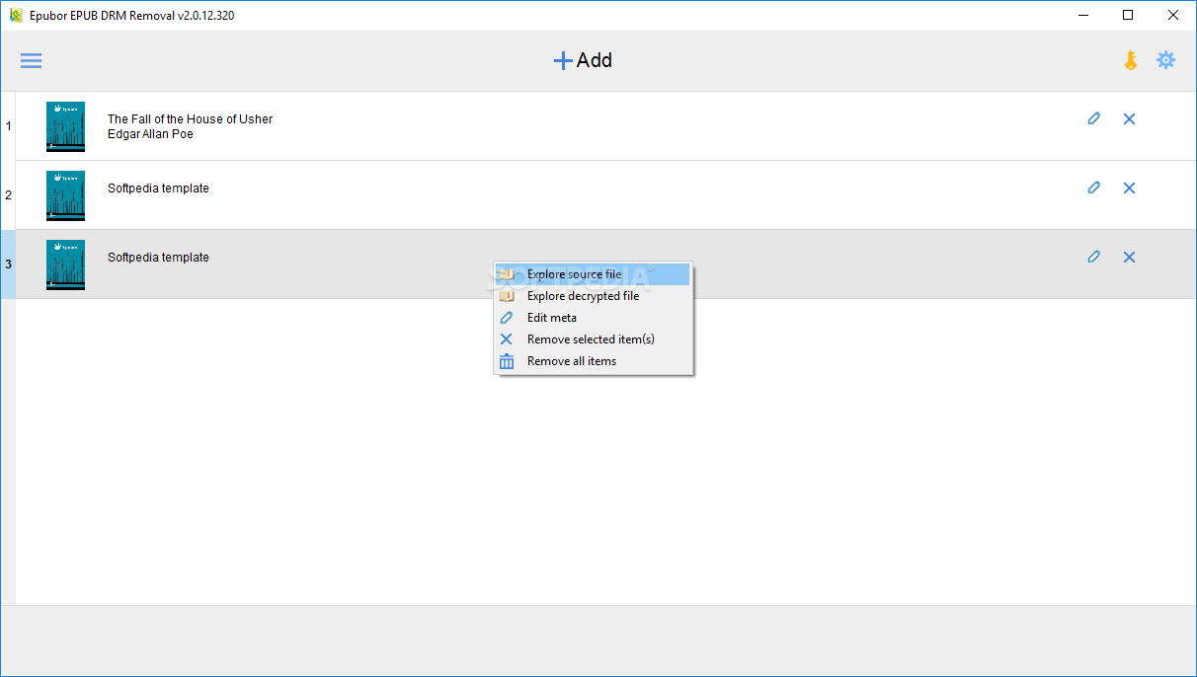
Task: Click remove X icon in row 3
Action: 1129,257
